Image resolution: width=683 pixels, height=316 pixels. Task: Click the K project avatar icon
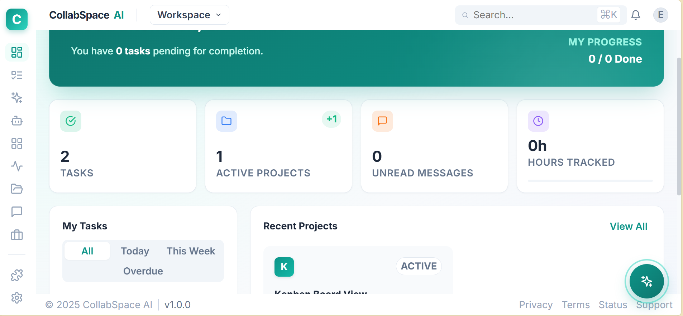284,267
